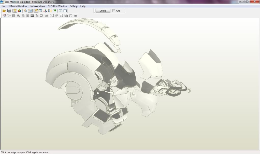Click the Pepakura app icon in title bar
Viewport: 260px width, 154px height.
[2, 2]
